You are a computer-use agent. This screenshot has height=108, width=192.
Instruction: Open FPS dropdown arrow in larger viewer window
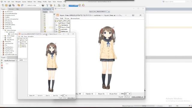click(x=130, y=94)
